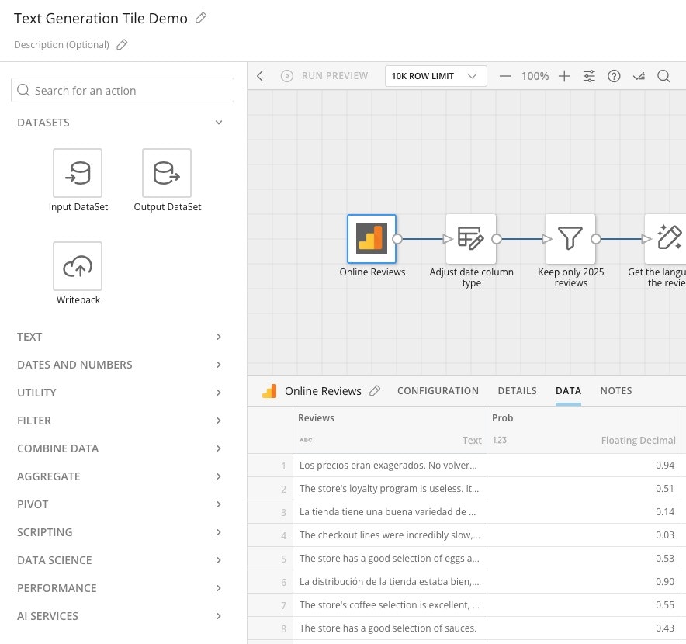Select the Keep only 2025 reviews filter node
The width and height of the screenshot is (686, 644).
point(570,239)
